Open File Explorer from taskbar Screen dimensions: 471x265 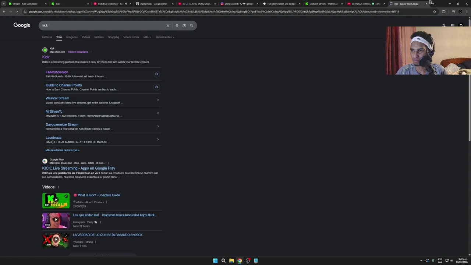pos(231,261)
